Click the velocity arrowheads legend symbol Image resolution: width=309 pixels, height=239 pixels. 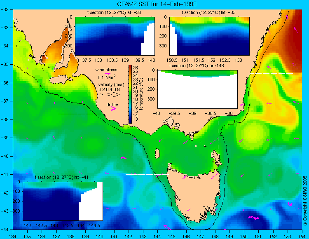(x=110, y=95)
